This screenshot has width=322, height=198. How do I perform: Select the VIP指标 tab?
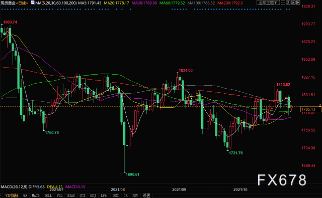(x=12, y=196)
